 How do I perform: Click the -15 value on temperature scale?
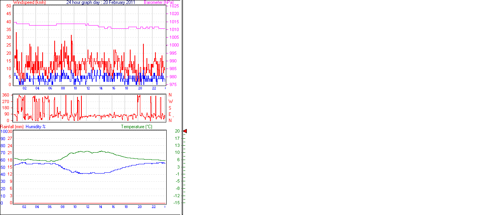pyautogui.click(x=177, y=203)
